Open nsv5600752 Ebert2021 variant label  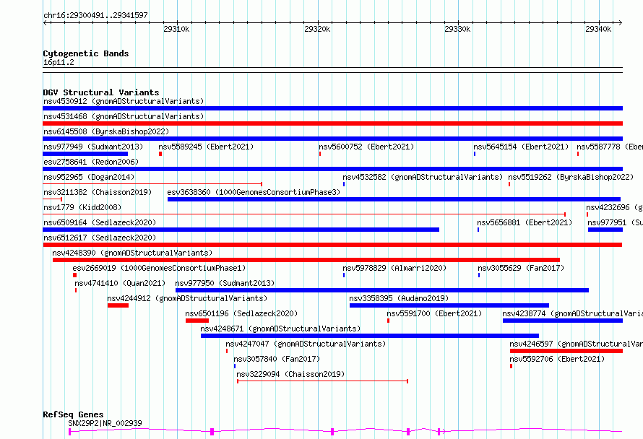tap(366, 147)
